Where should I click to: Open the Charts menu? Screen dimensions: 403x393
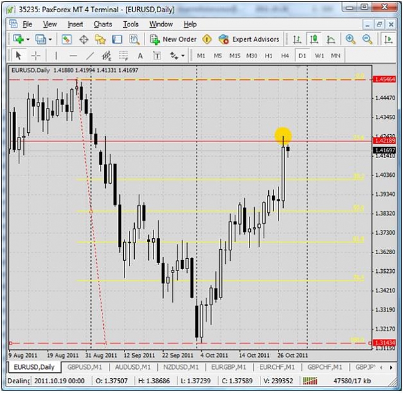103,24
